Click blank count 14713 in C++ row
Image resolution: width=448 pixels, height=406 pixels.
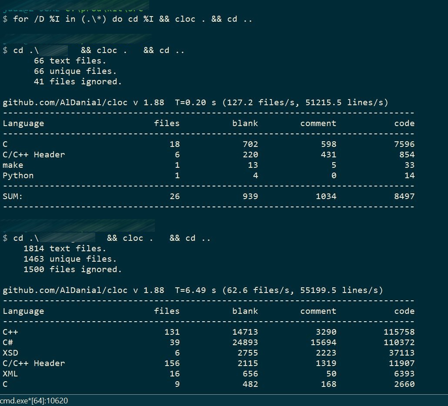coord(245,332)
